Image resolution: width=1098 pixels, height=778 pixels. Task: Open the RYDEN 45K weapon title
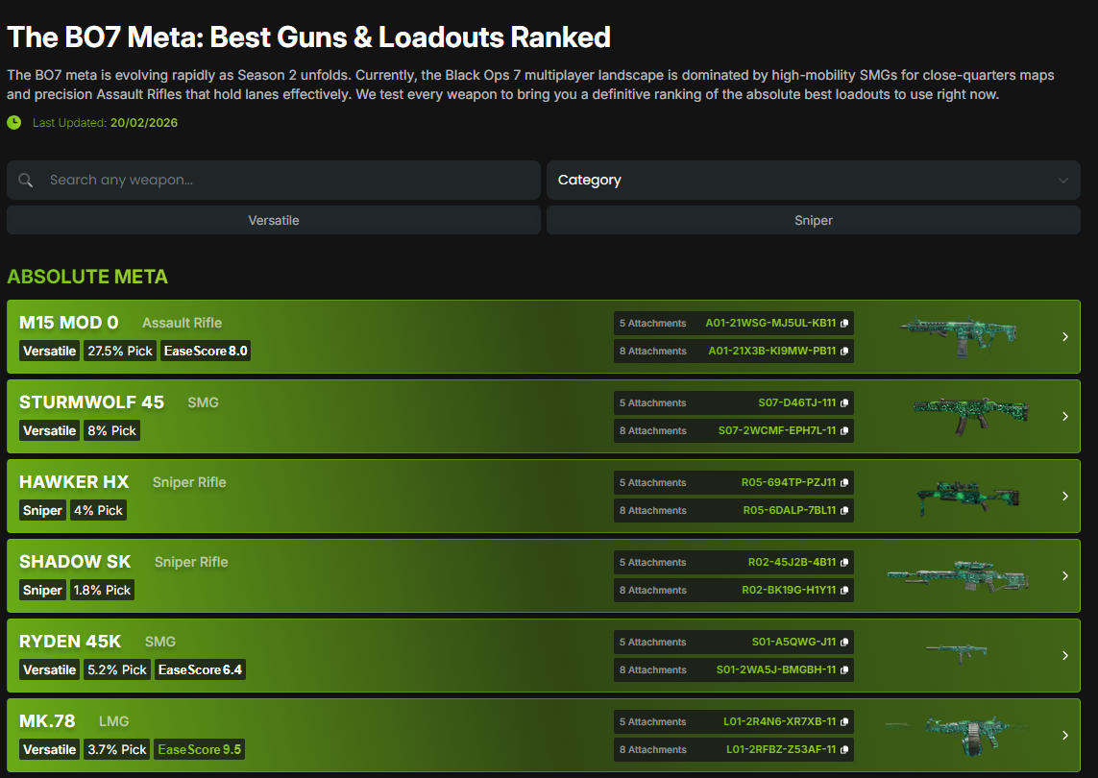(70, 642)
